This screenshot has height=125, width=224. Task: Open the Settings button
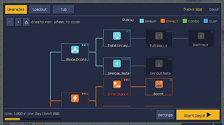click(x=166, y=115)
